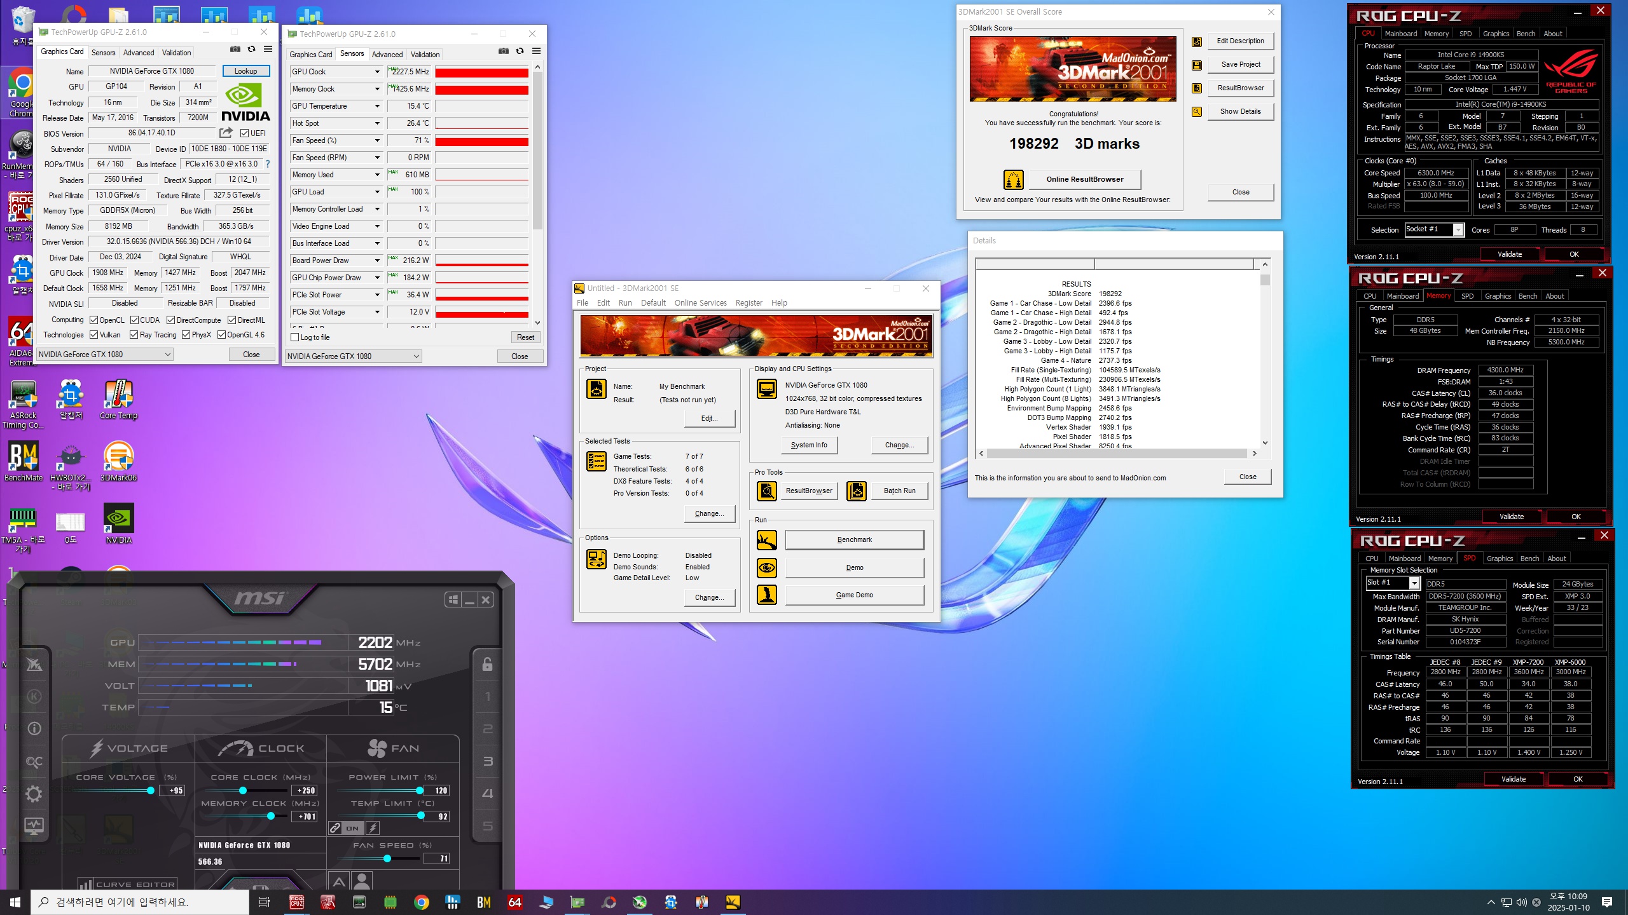Open Bench tab in bottom CPU-Z SPD window

pos(1529,559)
